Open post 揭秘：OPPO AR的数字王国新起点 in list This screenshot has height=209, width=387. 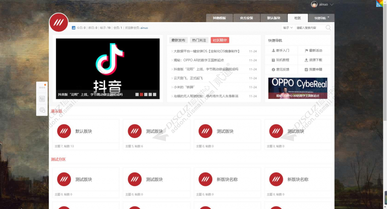click(x=199, y=60)
